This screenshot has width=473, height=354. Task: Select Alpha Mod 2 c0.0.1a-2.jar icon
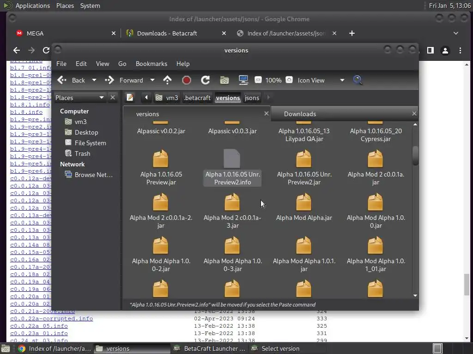pos(160,202)
